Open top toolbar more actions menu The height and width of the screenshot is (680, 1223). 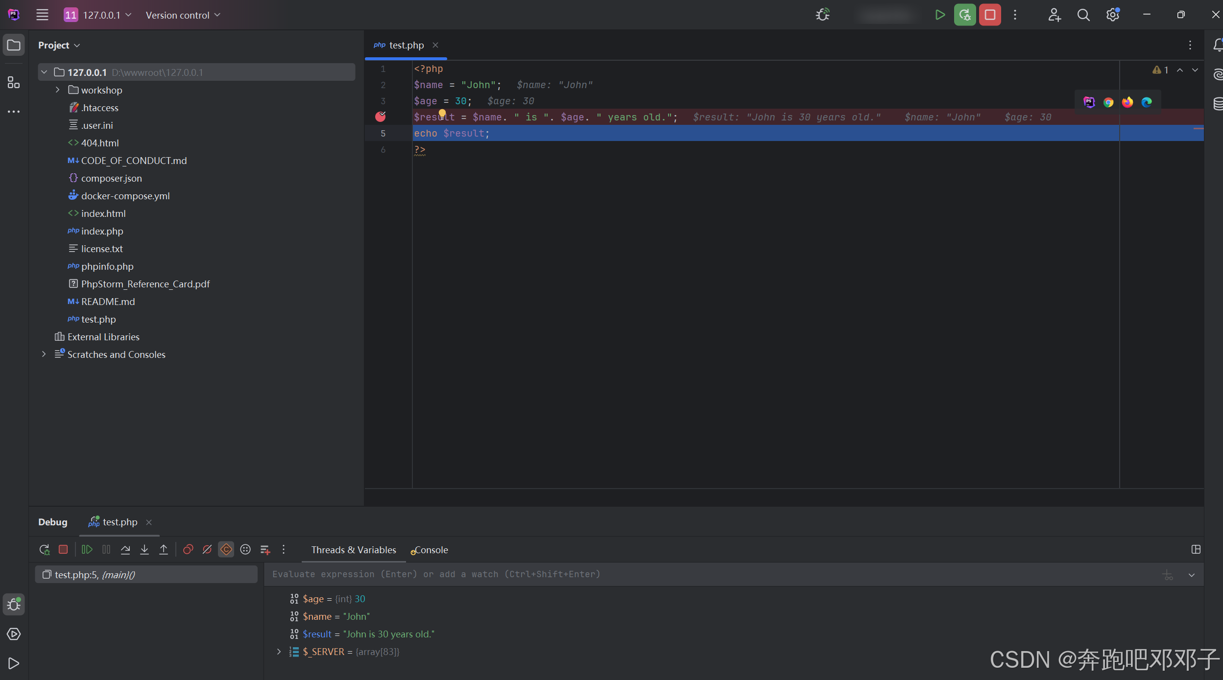tap(1015, 15)
